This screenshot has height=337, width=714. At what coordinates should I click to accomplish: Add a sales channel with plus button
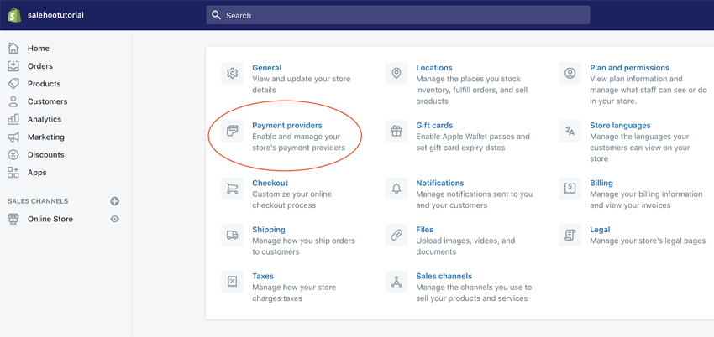(x=115, y=201)
